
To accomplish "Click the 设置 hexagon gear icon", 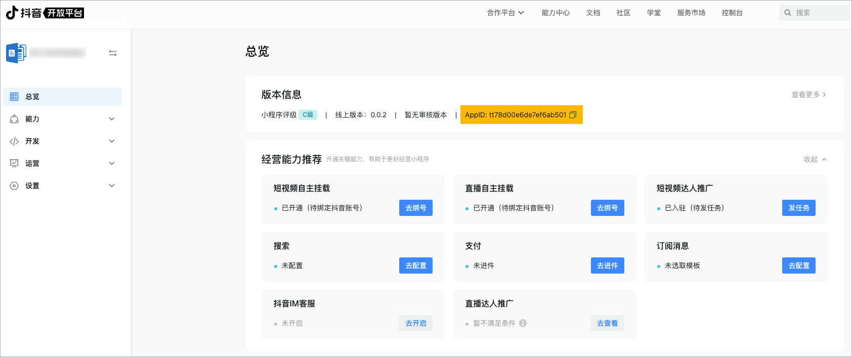I will (14, 186).
